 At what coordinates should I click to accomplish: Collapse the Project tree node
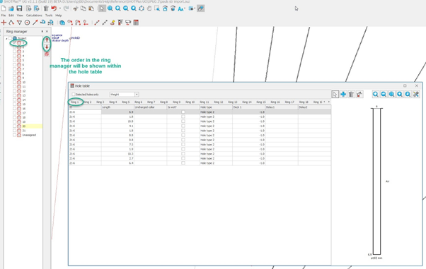pos(6,38)
